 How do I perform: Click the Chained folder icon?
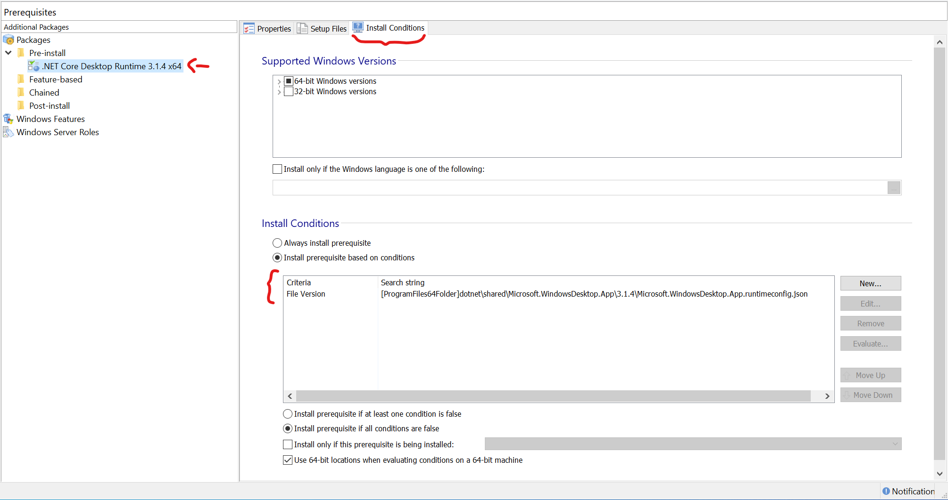click(x=21, y=93)
